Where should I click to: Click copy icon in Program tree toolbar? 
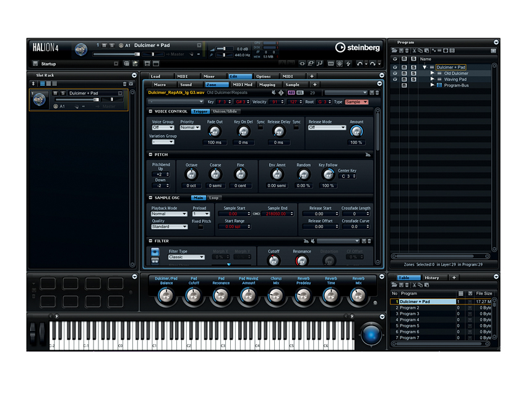pos(420,51)
